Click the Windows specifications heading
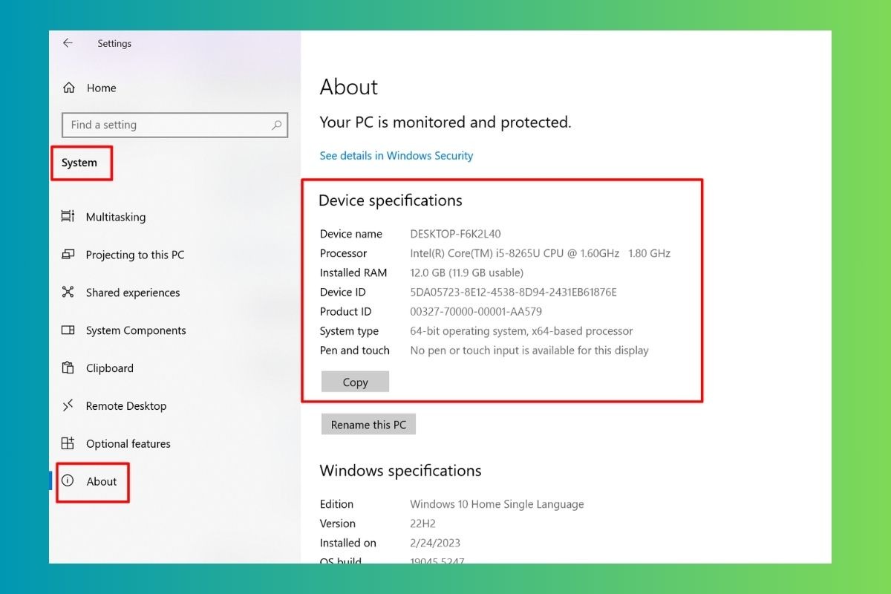Screen dimensions: 891x594 (x=400, y=471)
